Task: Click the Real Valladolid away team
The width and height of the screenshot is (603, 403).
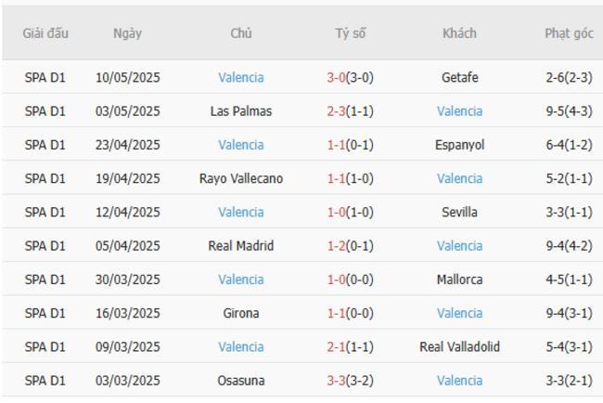Action: [x=460, y=346]
